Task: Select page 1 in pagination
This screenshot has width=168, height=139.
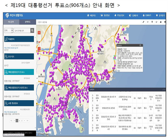Action: [x=17, y=121]
